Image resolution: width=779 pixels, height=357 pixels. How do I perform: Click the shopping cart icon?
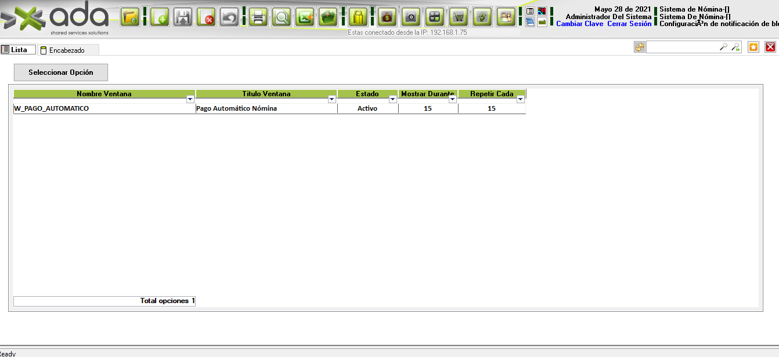pyautogui.click(x=459, y=17)
